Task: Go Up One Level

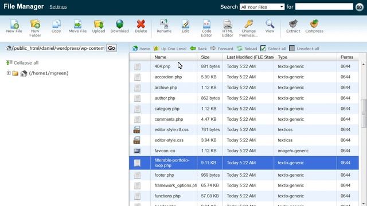Action: (170, 49)
